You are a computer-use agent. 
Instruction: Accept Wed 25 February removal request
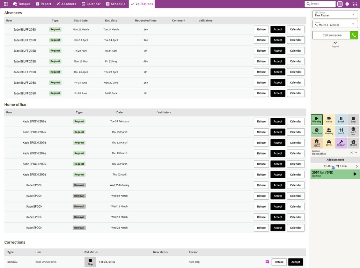(278, 185)
